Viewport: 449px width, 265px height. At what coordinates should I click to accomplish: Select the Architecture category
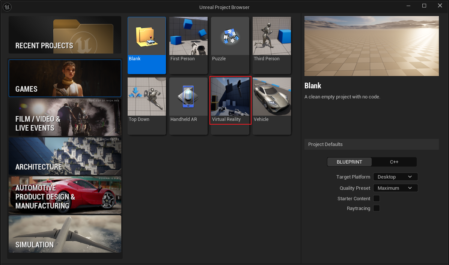click(65, 156)
